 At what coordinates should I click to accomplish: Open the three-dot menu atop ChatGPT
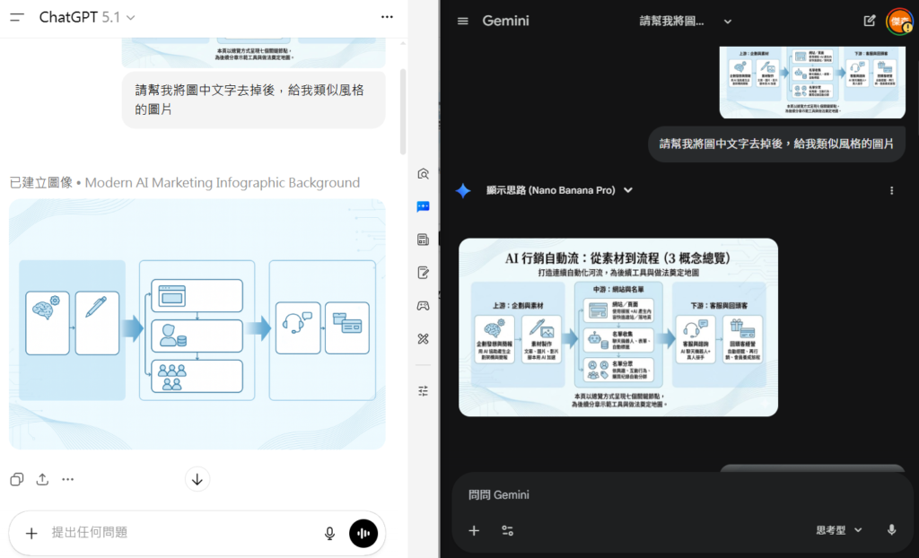click(x=387, y=17)
